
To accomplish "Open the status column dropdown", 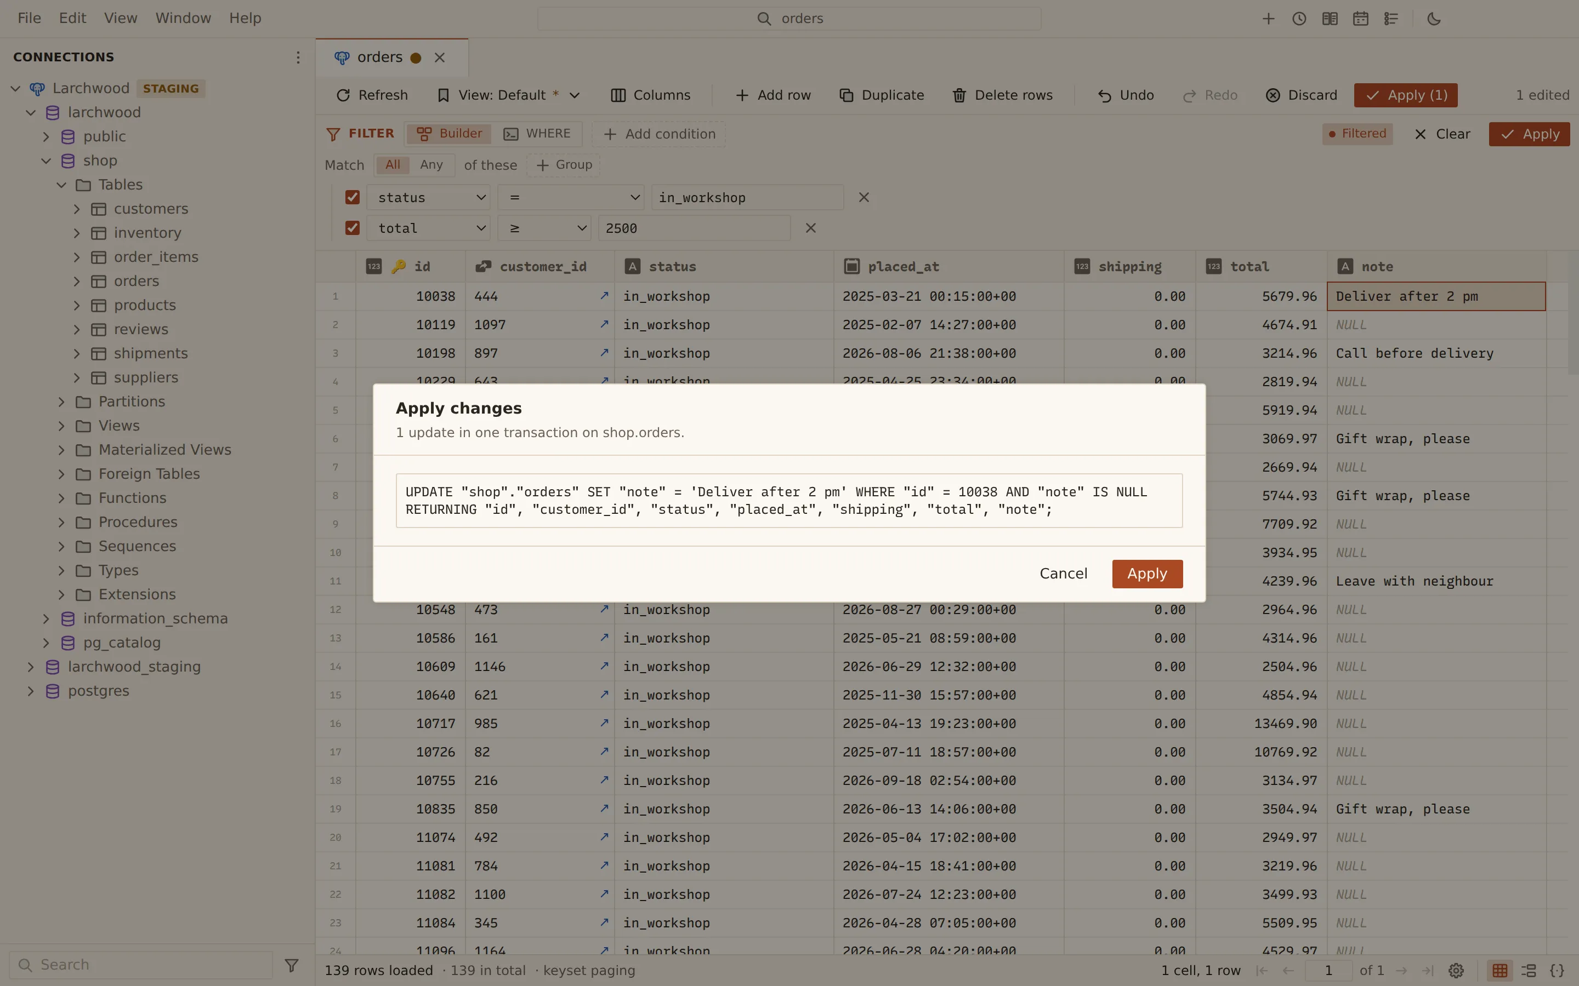I will tap(429, 197).
